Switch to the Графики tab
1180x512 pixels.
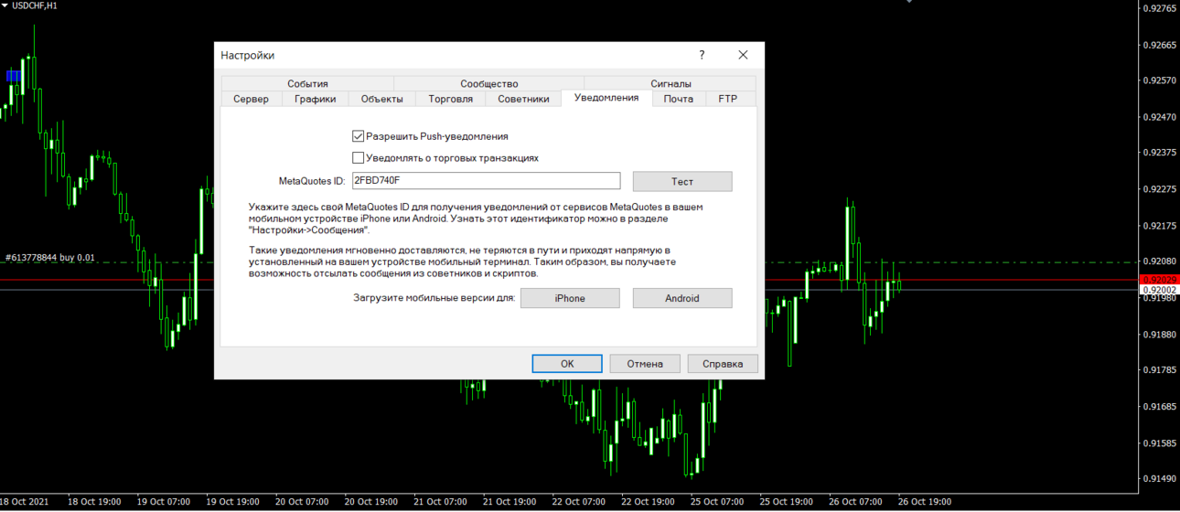(x=316, y=99)
